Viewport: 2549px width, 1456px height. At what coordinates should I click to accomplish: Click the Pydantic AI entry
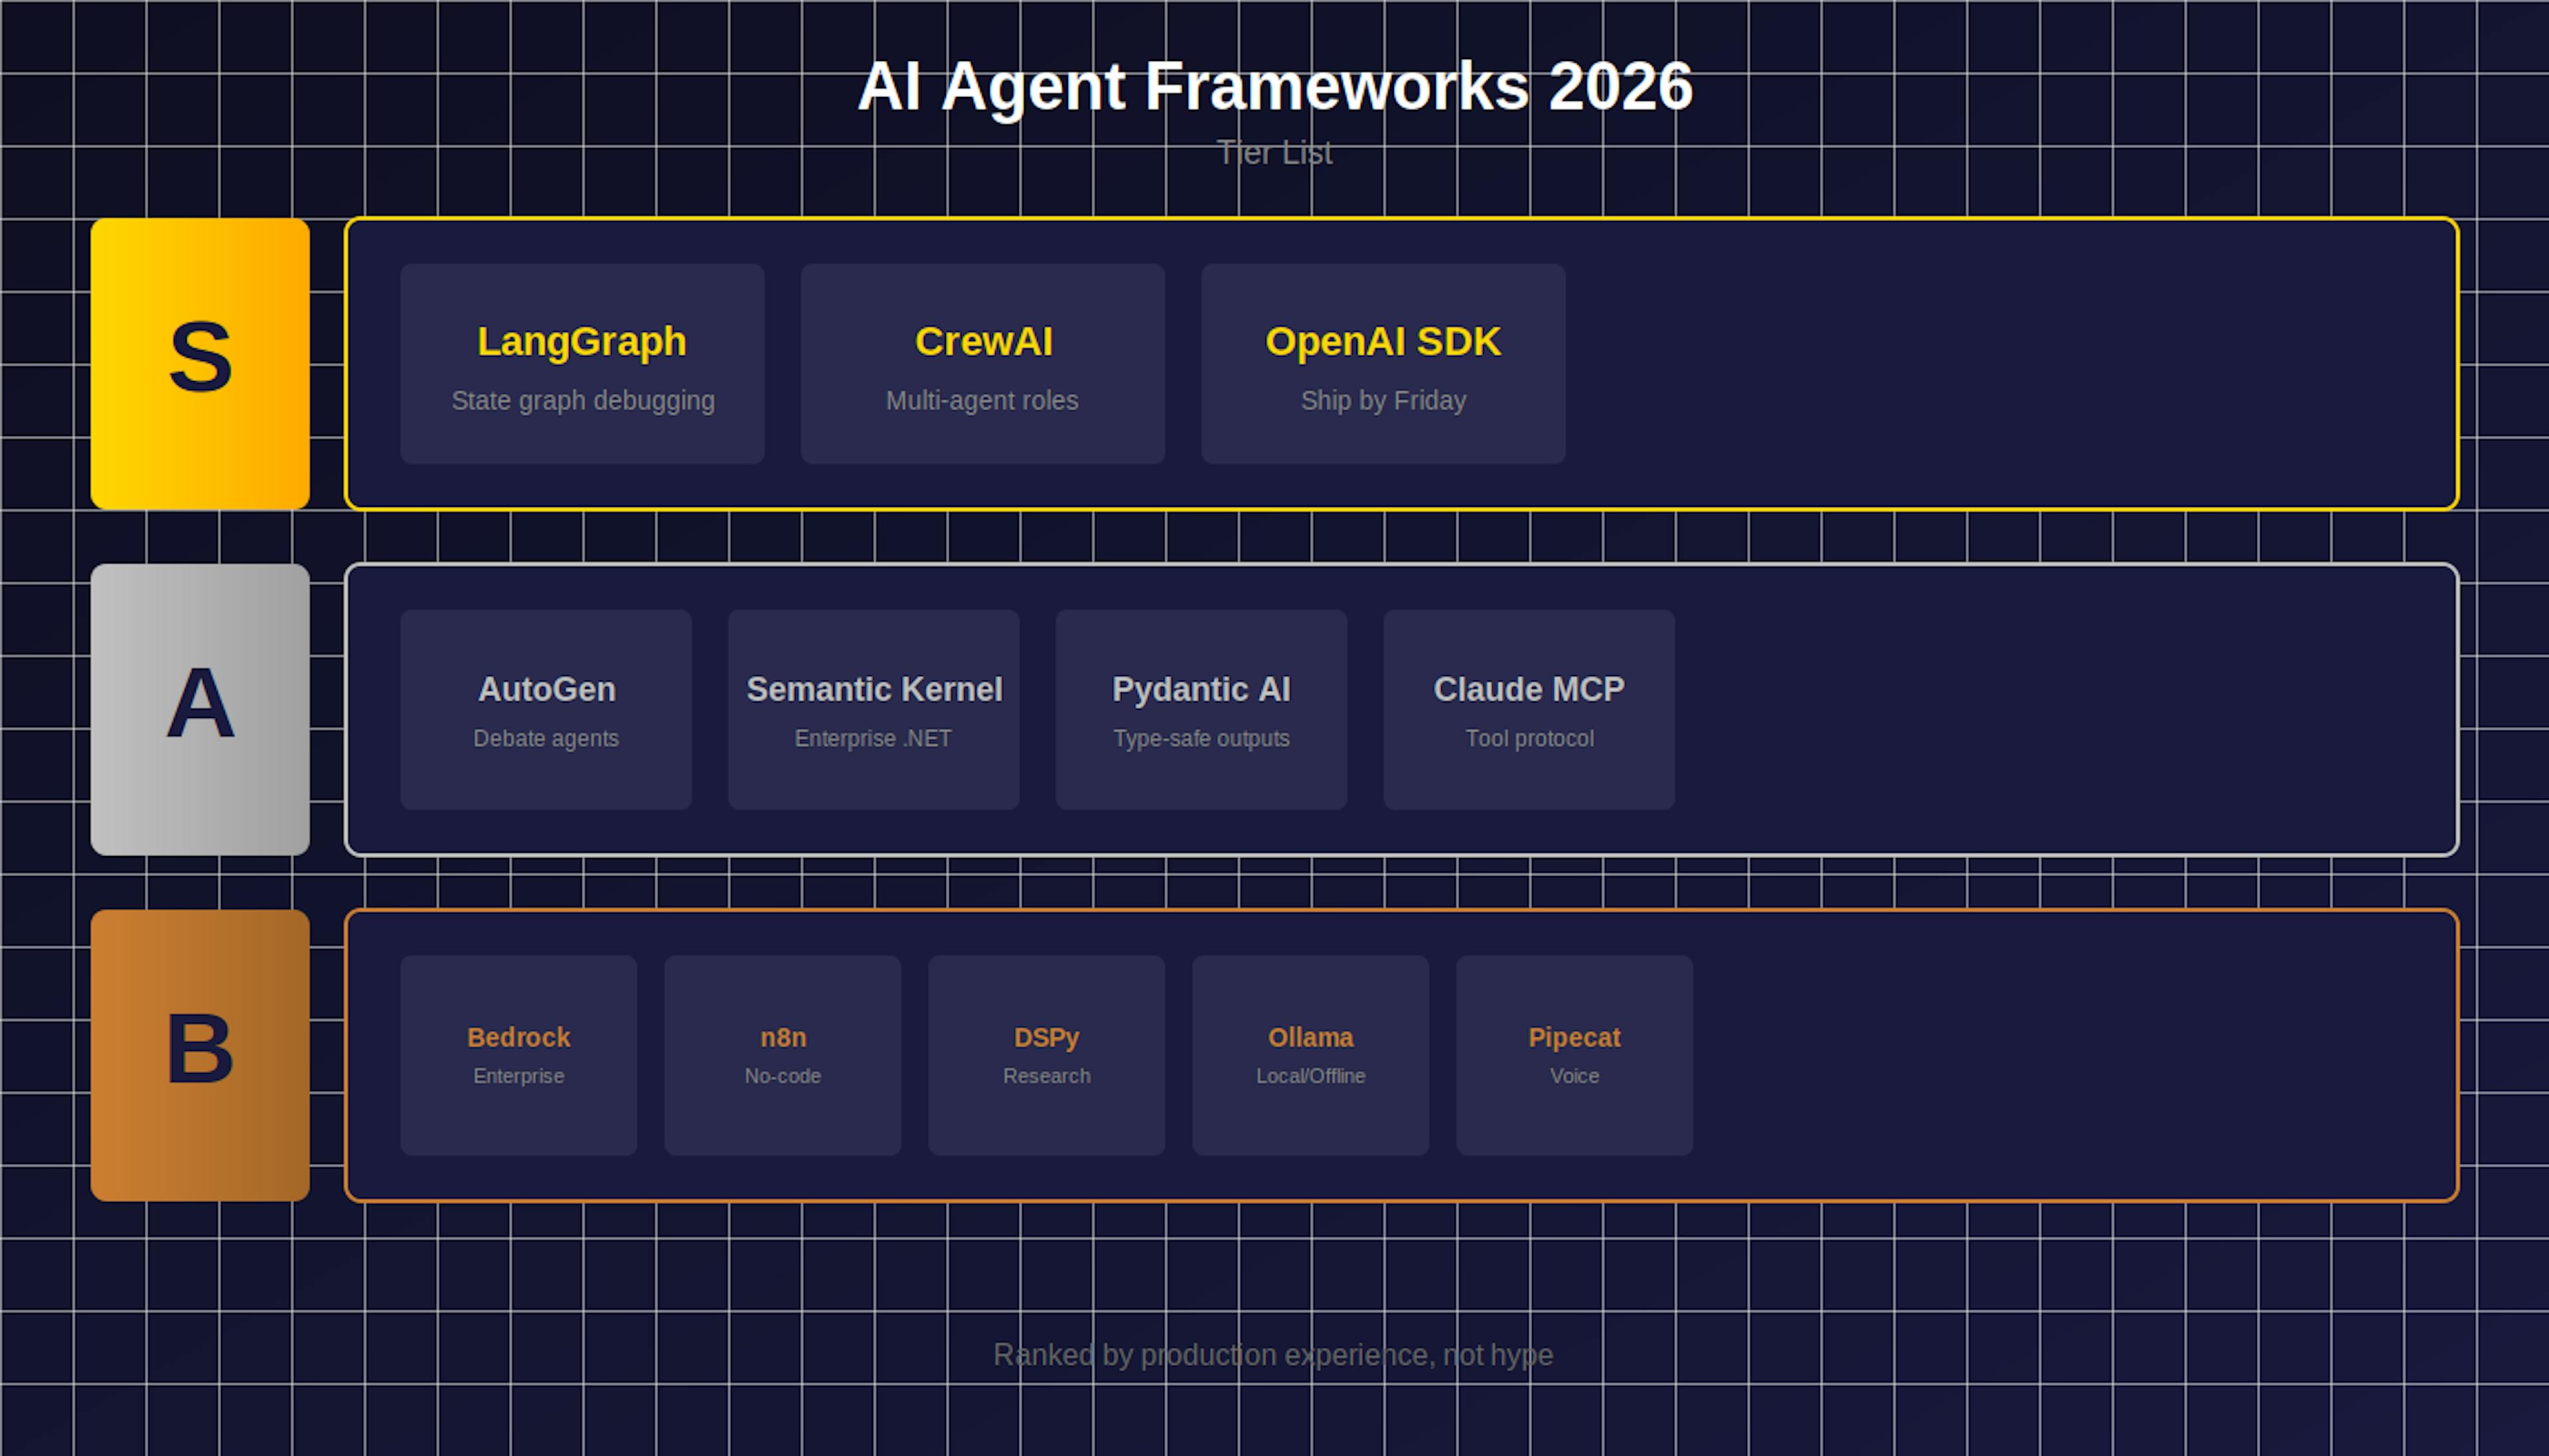pyautogui.click(x=1200, y=710)
